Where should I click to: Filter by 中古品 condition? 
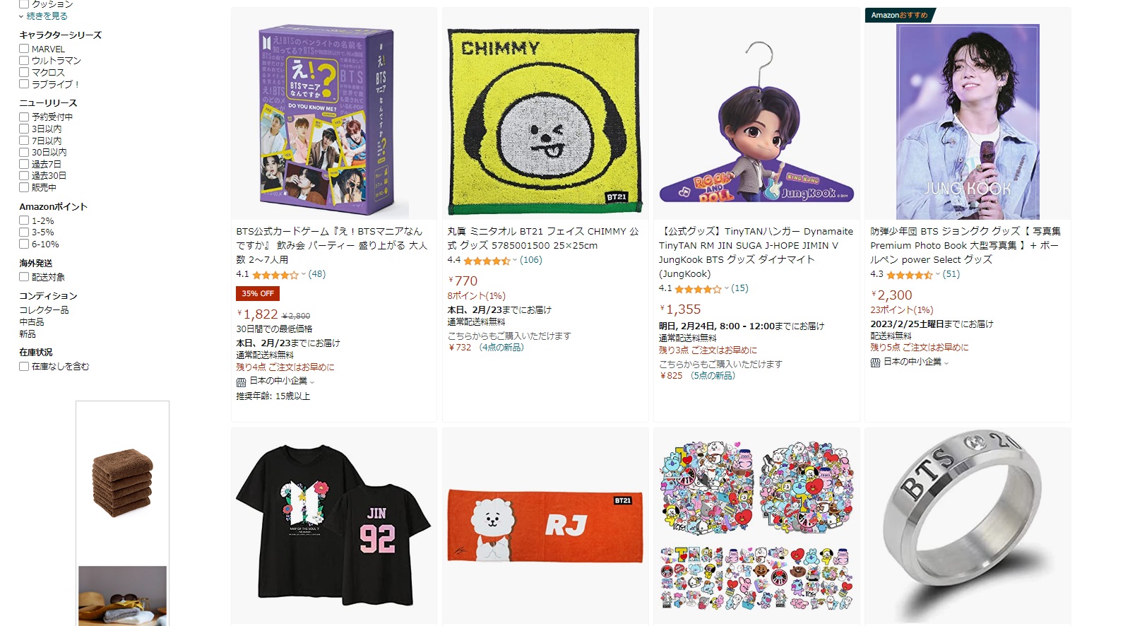32,322
